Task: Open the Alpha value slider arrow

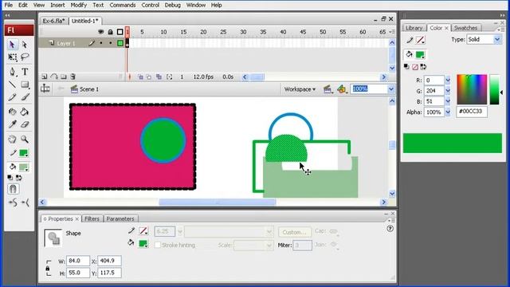Action: pyautogui.click(x=448, y=112)
